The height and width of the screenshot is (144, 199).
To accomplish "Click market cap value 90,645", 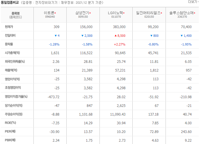I will [x=120, y=53].
